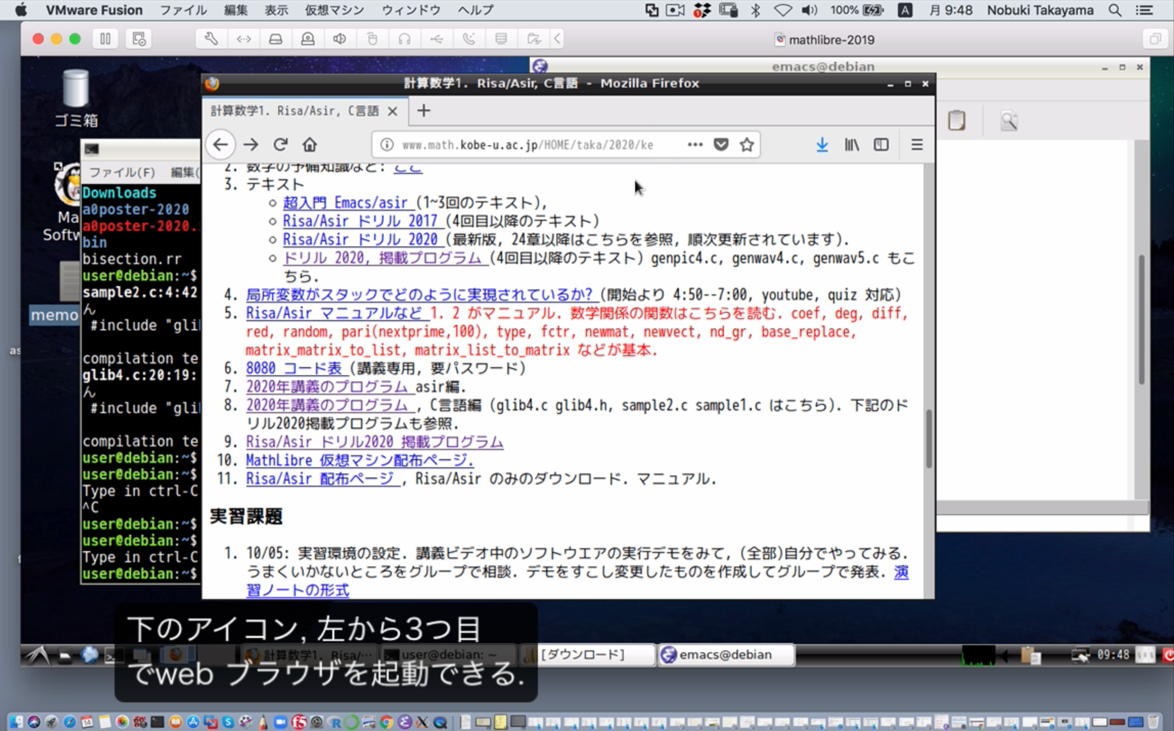Image resolution: width=1174 pixels, height=731 pixels.
Task: Open the ファイル menu in macOS menu bar
Action: click(183, 10)
